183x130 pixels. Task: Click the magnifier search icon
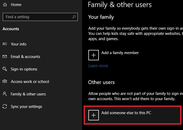[74, 17]
